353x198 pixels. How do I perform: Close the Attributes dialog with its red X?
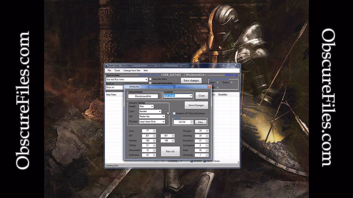pyautogui.click(x=209, y=87)
